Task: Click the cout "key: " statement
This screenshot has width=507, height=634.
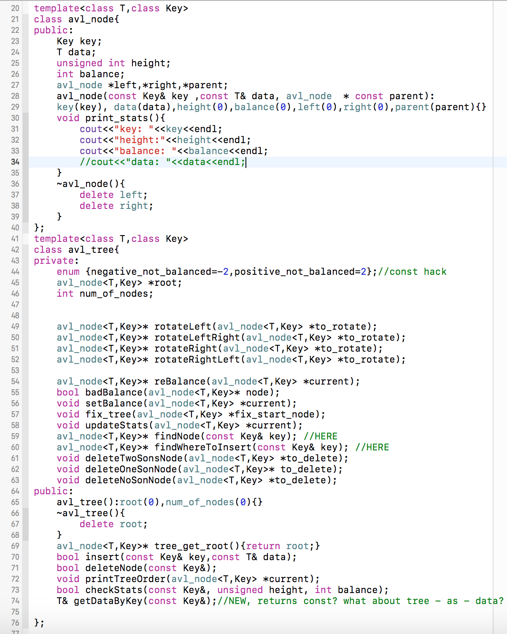Action: 151,129
